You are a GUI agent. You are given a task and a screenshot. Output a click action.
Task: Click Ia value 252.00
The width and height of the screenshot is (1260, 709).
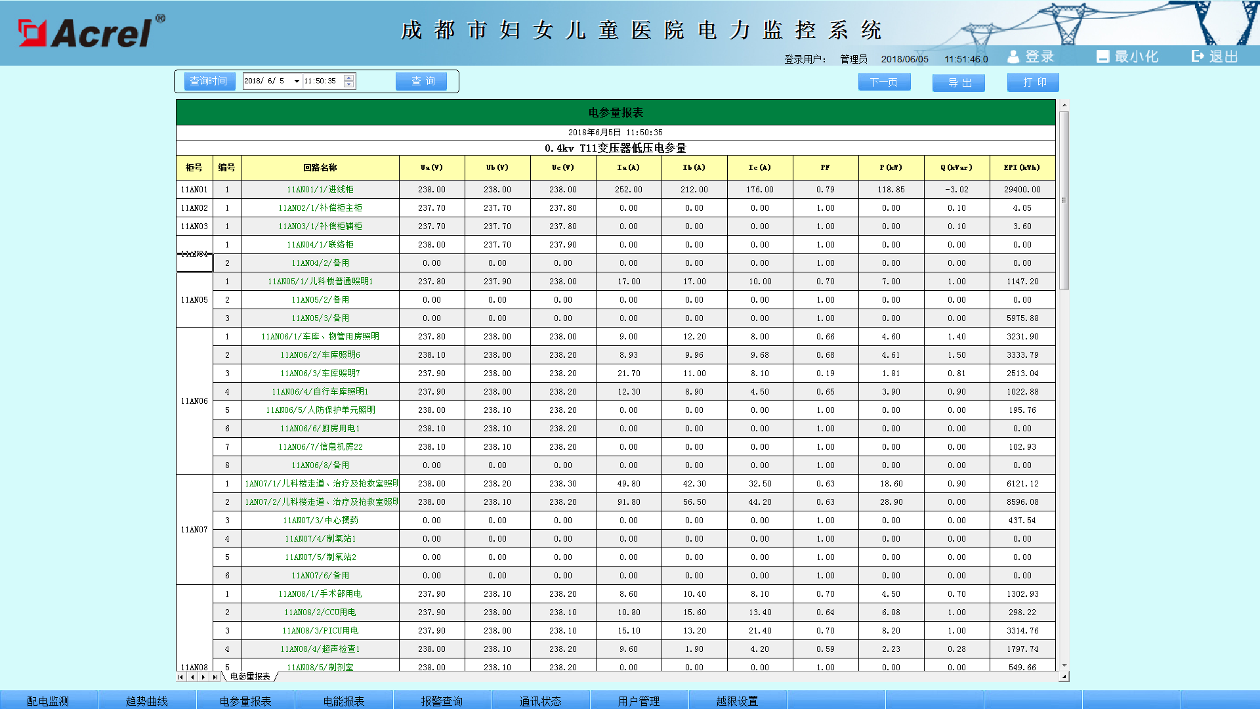[x=629, y=190]
